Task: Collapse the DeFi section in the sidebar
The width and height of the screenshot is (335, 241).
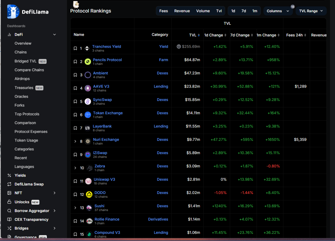Action: (x=55, y=34)
